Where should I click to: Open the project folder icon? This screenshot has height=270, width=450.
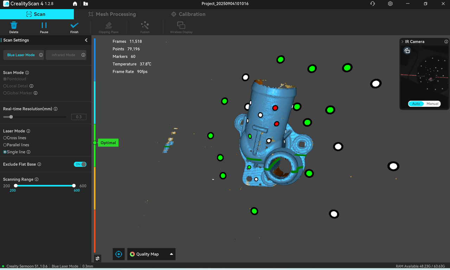[86, 4]
